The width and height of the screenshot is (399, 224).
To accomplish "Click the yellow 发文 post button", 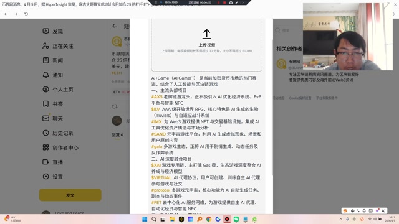I will coord(70,195).
